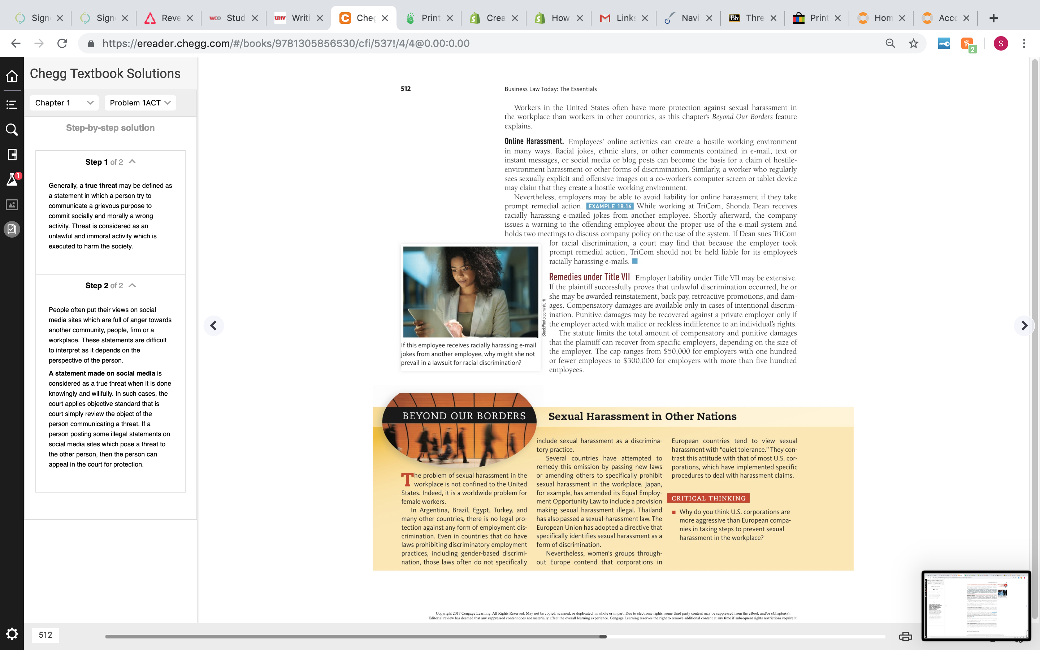The image size is (1040, 650).
Task: Collapse Step 1 of 2
Action: pyautogui.click(x=133, y=162)
